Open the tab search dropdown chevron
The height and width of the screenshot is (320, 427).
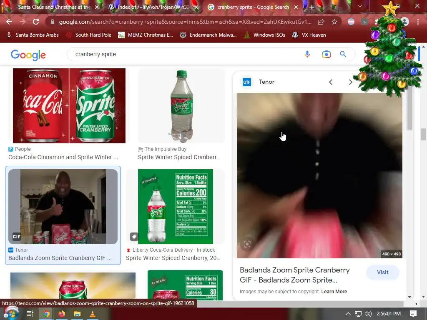[x=360, y=6]
